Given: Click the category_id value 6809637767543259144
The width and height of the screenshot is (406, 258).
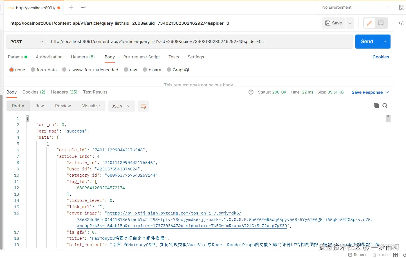Looking at the screenshot, I should (x=131, y=175).
